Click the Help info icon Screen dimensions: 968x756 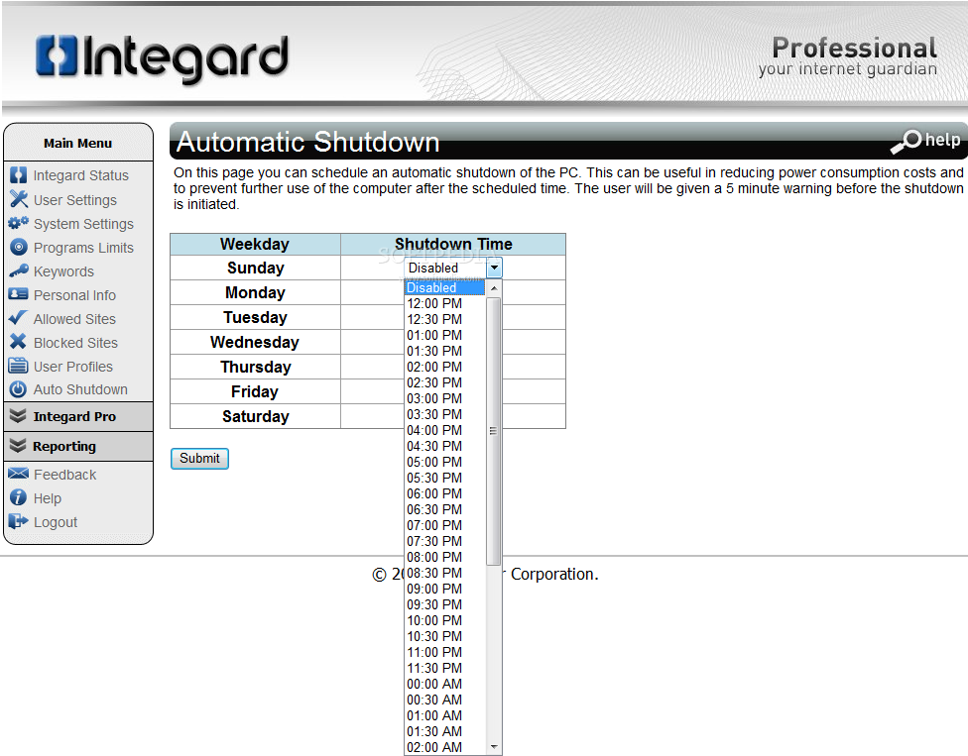[x=19, y=497]
